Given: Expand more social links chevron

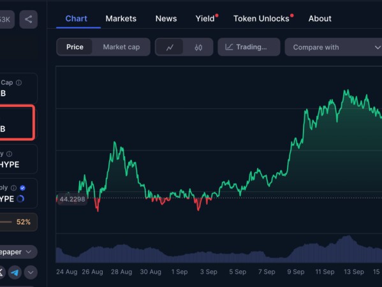Looking at the screenshot, I should click(x=31, y=272).
